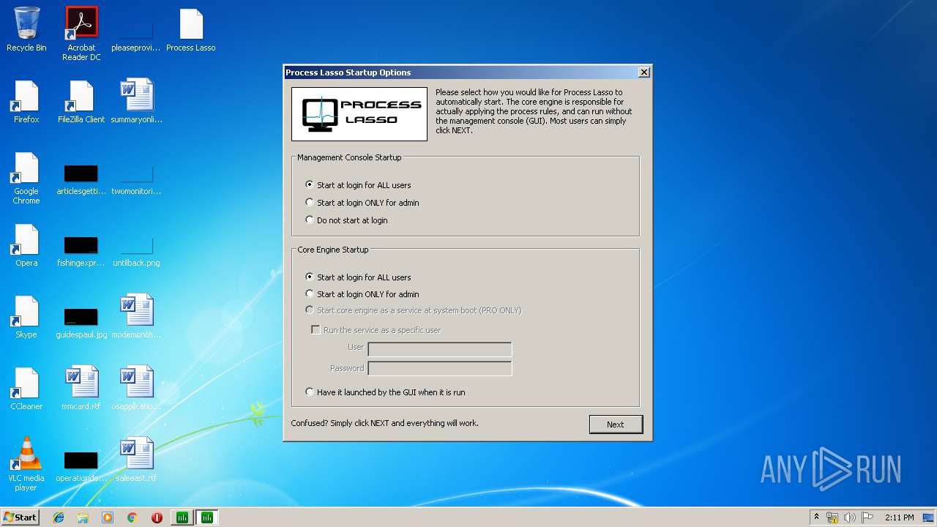
Task: Select the operationde... desktop file
Action: tap(81, 466)
